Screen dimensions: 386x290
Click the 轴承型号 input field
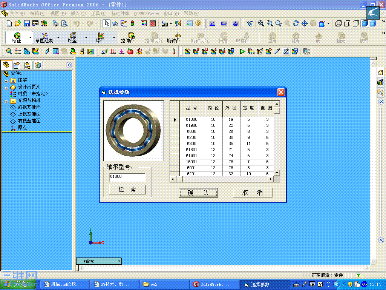click(127, 177)
